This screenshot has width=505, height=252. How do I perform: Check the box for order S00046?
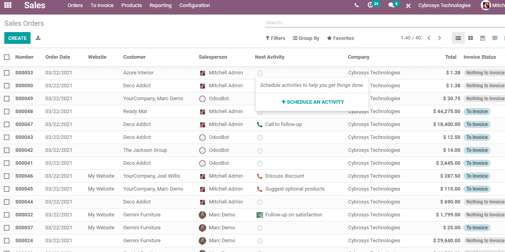[x=7, y=176]
